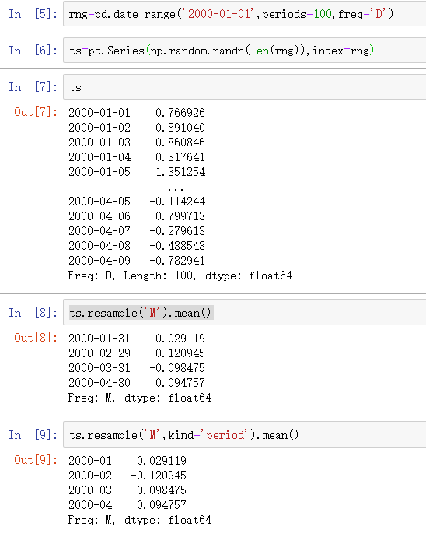Image resolution: width=426 pixels, height=537 pixels.
Task: Click the ellipsis in the truncated ts output
Action: click(176, 188)
